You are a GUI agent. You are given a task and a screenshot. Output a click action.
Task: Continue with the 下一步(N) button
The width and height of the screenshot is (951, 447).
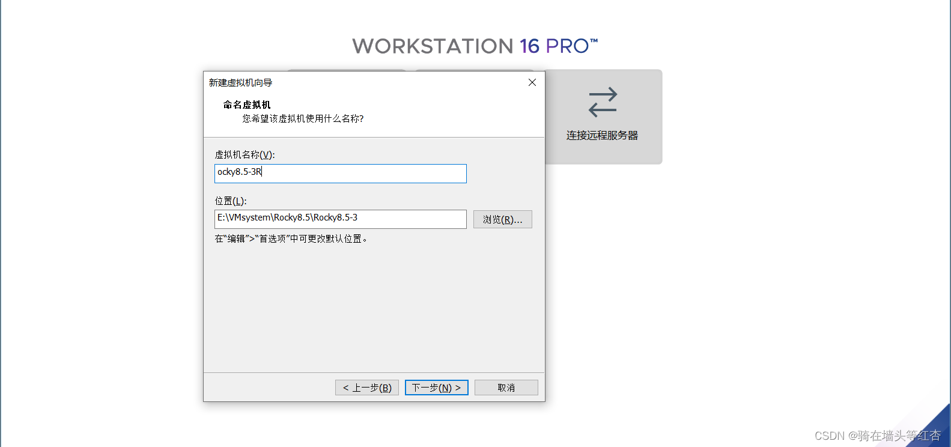[437, 388]
